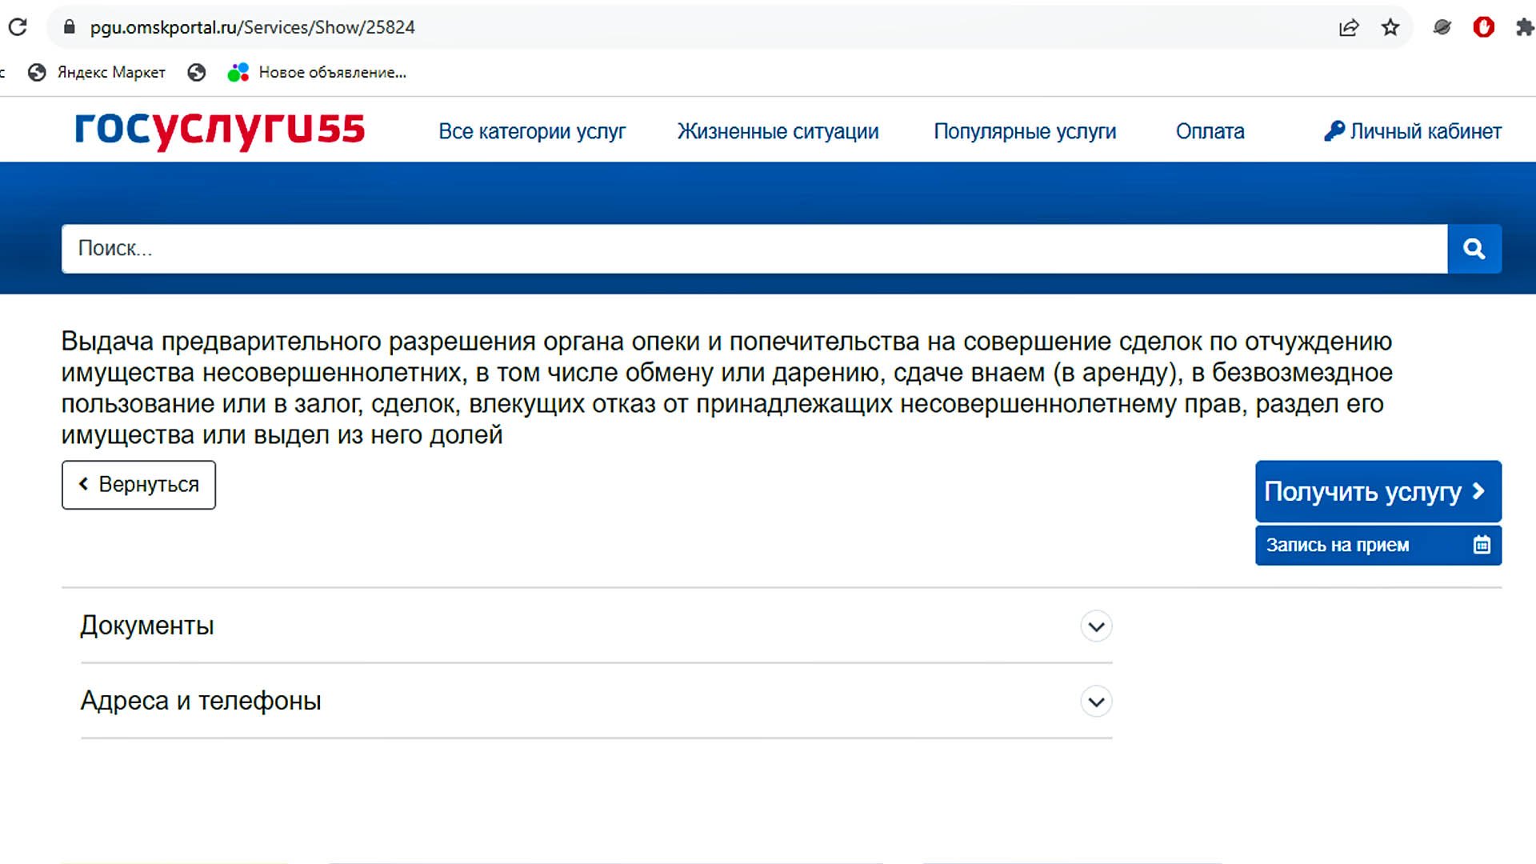Viewport: 1536px width, 864px height.
Task: Open the Все категории услуг menu
Action: pos(532,131)
